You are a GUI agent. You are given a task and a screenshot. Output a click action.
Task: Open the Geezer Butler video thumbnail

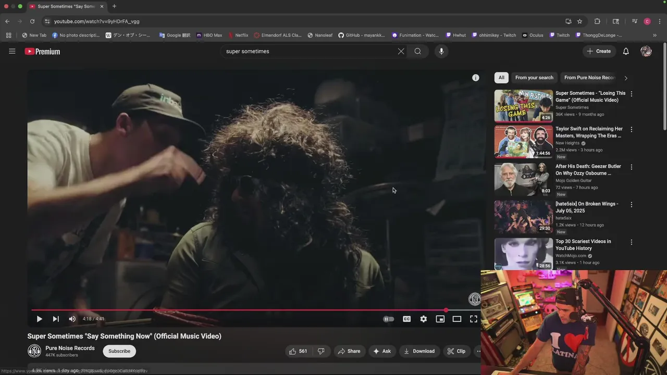point(523,179)
